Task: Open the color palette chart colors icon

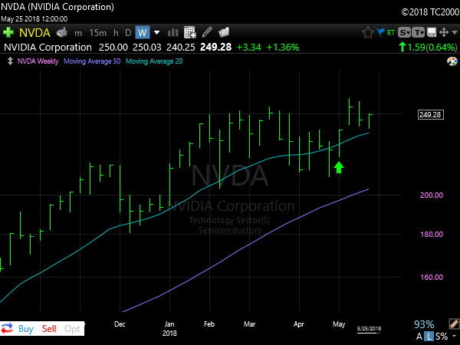Action: [x=452, y=61]
